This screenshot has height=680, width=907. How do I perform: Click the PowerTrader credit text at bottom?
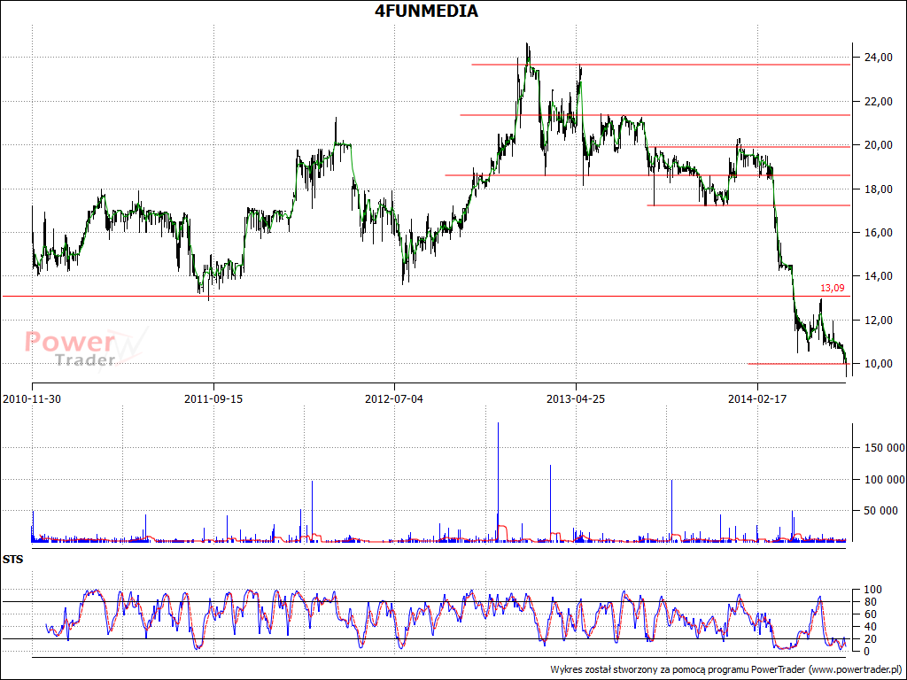(x=726, y=669)
